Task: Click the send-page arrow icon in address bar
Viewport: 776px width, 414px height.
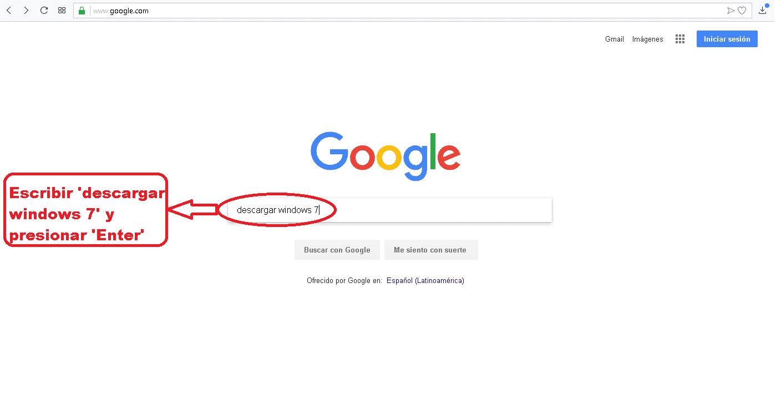Action: tap(731, 11)
